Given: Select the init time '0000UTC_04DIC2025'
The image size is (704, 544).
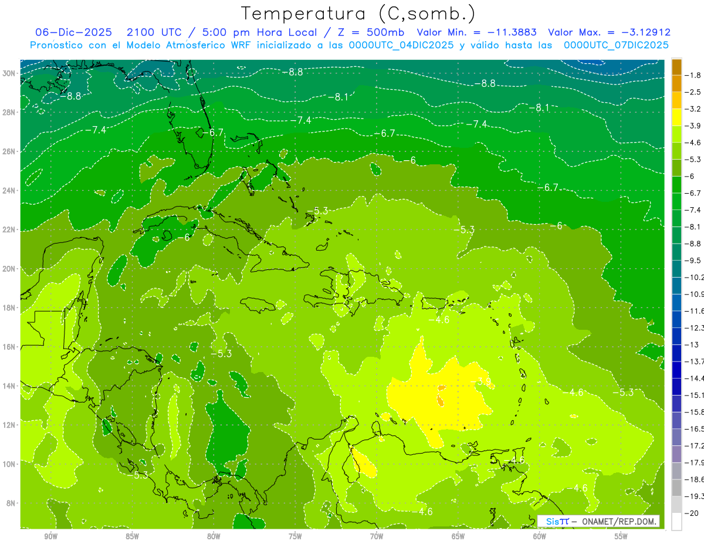Looking at the screenshot, I should pyautogui.click(x=401, y=45).
